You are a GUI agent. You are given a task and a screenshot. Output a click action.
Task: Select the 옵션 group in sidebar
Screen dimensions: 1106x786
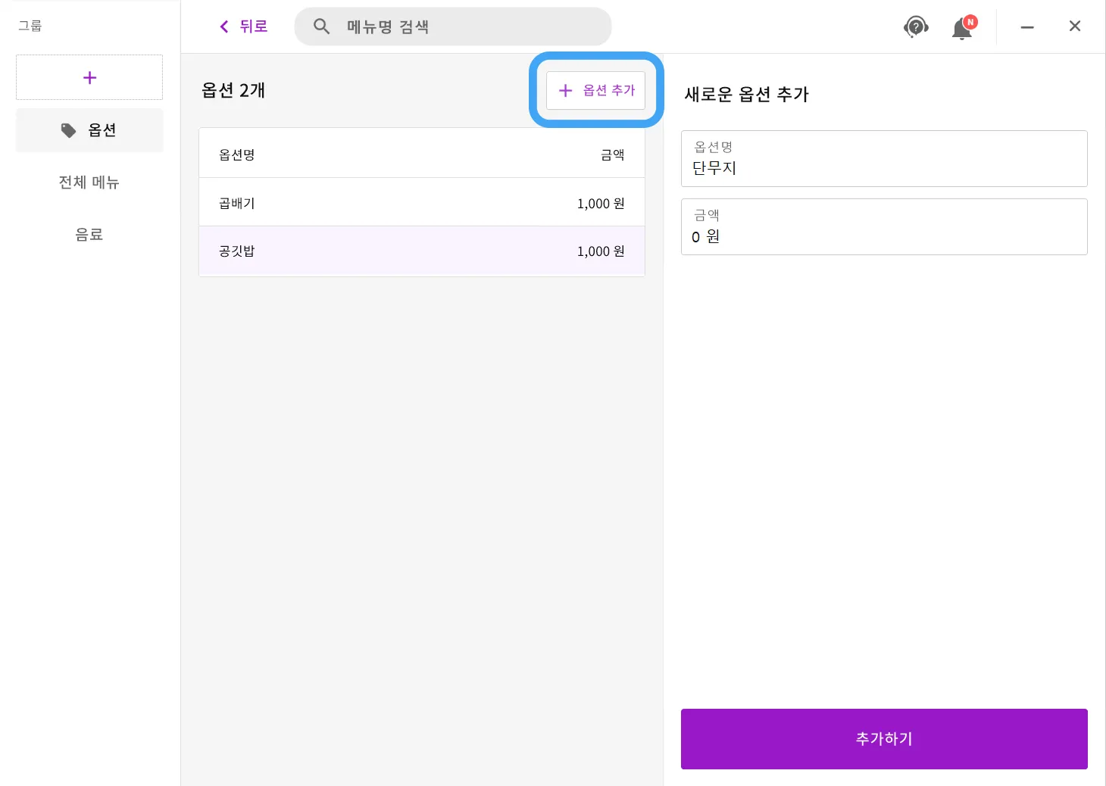pyautogui.click(x=89, y=130)
